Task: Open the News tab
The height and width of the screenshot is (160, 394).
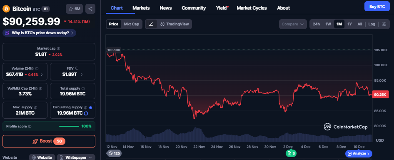Action: click(166, 8)
